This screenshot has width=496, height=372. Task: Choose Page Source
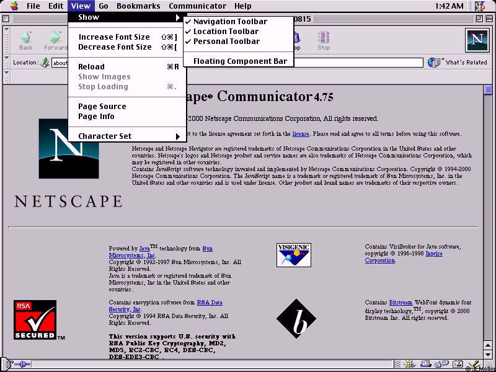[127, 106]
